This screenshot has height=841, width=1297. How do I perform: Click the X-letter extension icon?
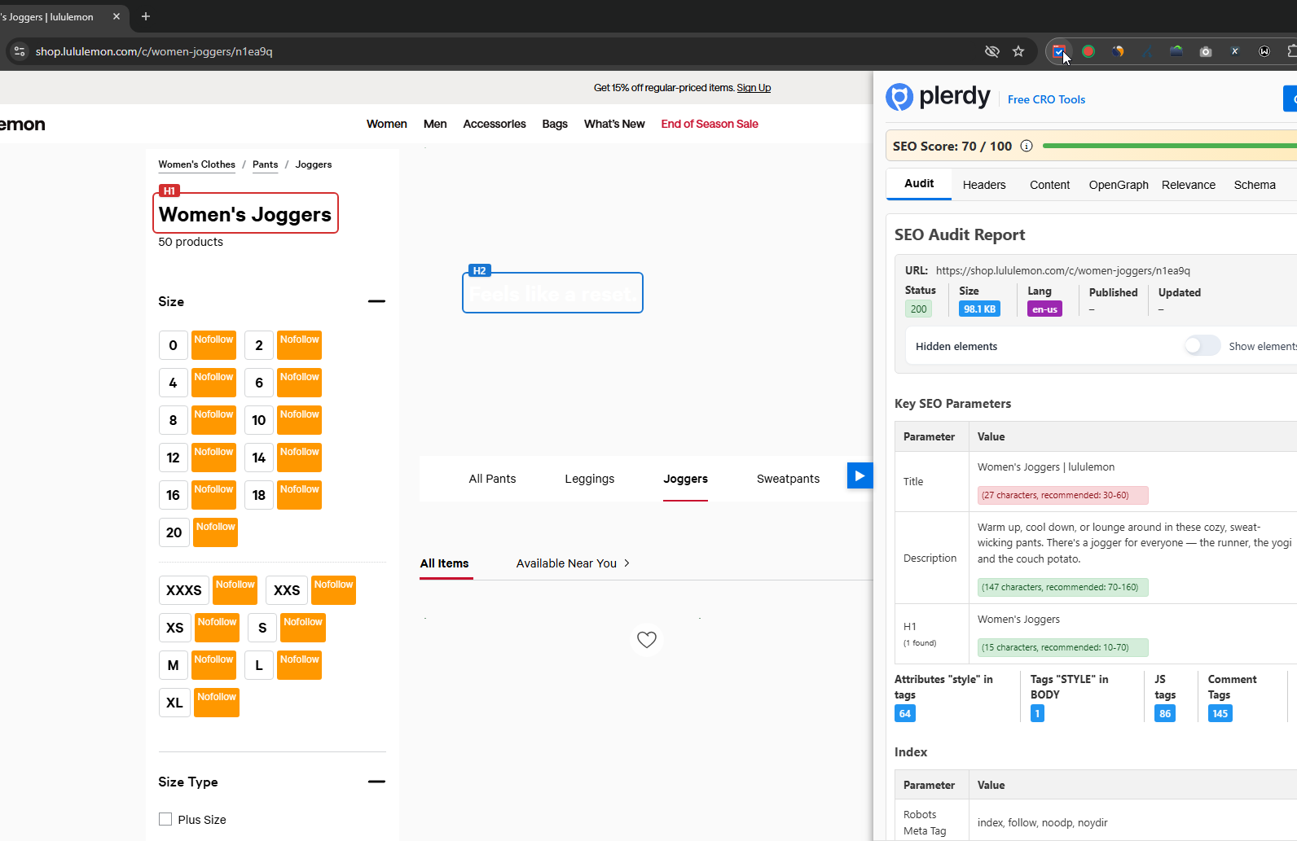[x=1235, y=51]
